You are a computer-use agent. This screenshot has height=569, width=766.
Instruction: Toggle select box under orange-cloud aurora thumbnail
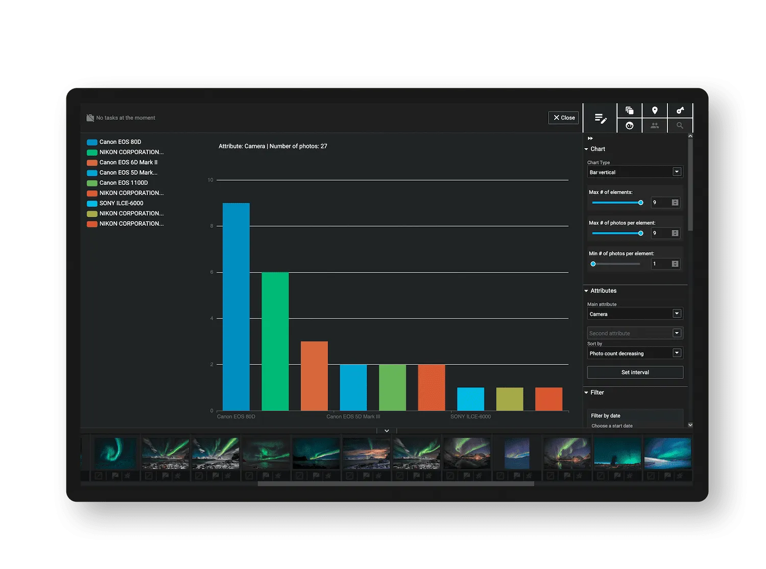[x=350, y=476]
